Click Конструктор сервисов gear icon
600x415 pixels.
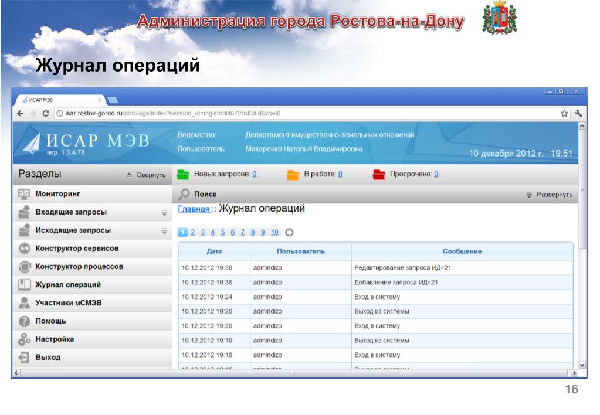tap(25, 249)
